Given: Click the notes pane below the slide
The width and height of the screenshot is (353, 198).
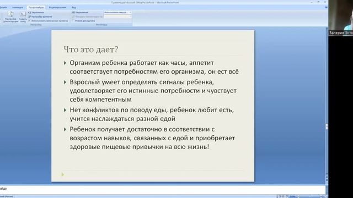Looking at the screenshot, I should [x=163, y=189].
